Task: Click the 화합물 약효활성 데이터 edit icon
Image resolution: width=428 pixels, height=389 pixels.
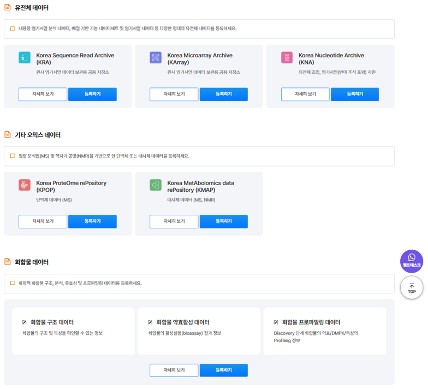Action: [150, 322]
